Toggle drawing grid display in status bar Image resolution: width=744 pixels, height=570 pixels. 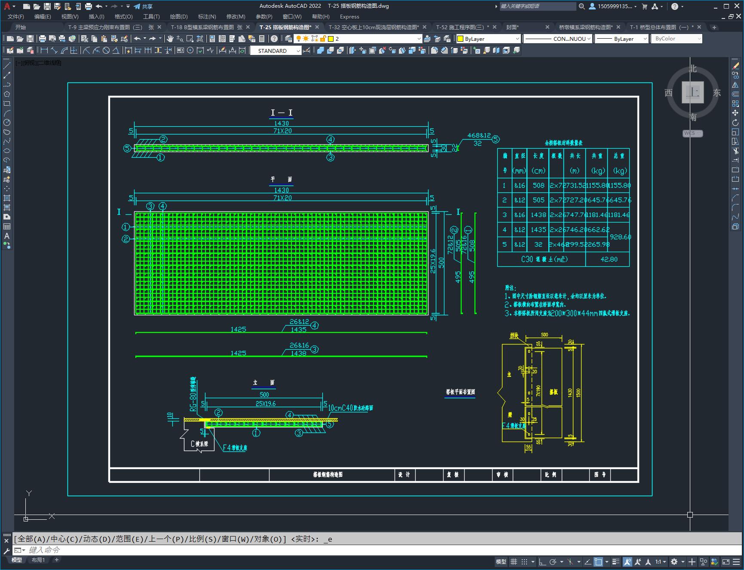[514, 562]
